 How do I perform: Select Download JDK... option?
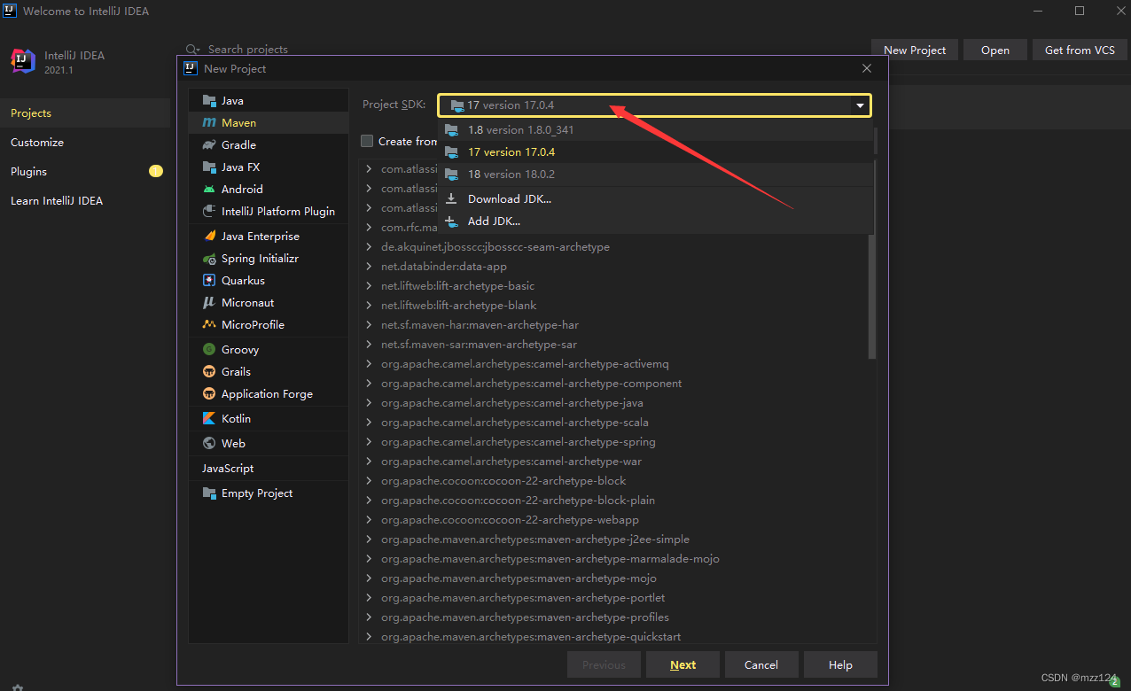point(656,198)
